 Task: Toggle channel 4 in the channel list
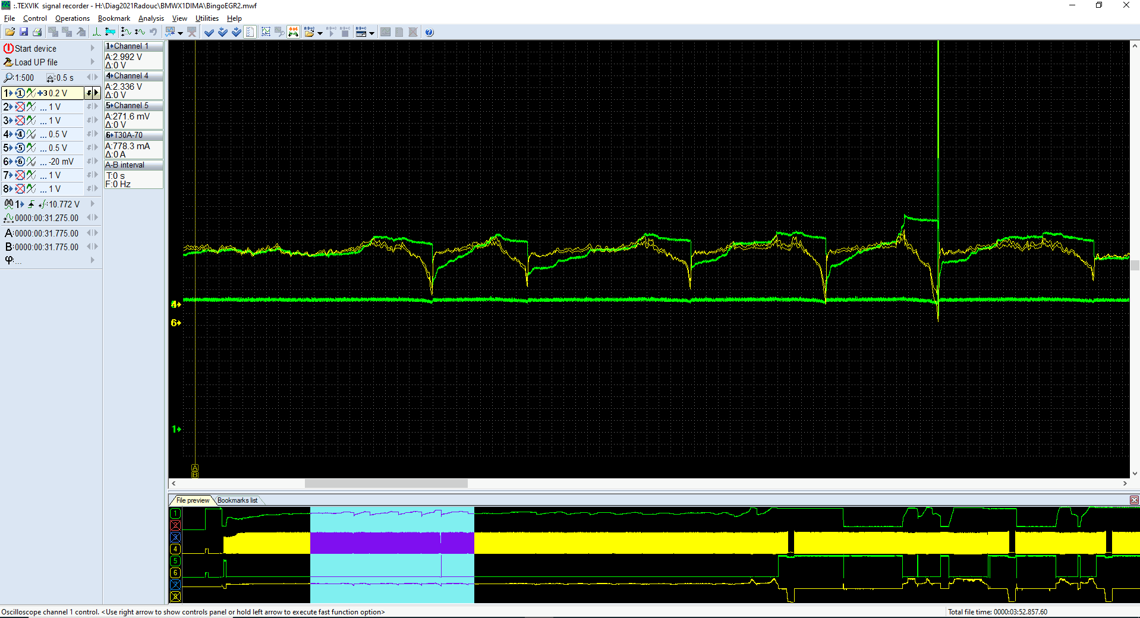point(20,134)
